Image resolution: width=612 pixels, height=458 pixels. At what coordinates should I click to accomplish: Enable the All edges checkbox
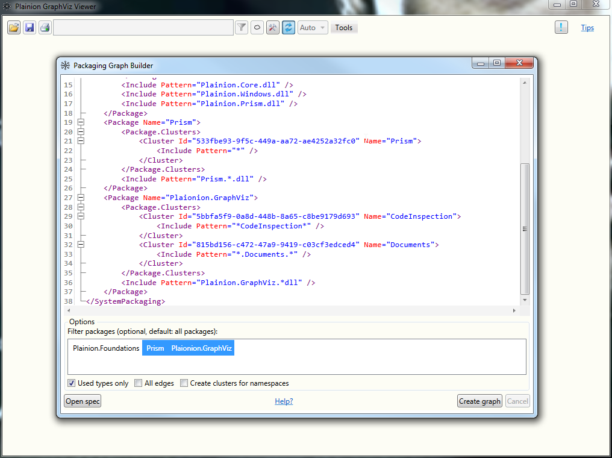click(x=138, y=383)
